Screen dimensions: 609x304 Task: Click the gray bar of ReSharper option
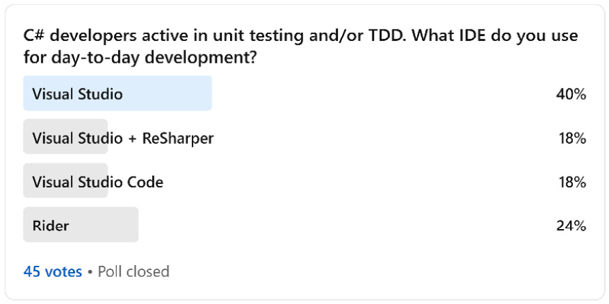[x=66, y=136]
